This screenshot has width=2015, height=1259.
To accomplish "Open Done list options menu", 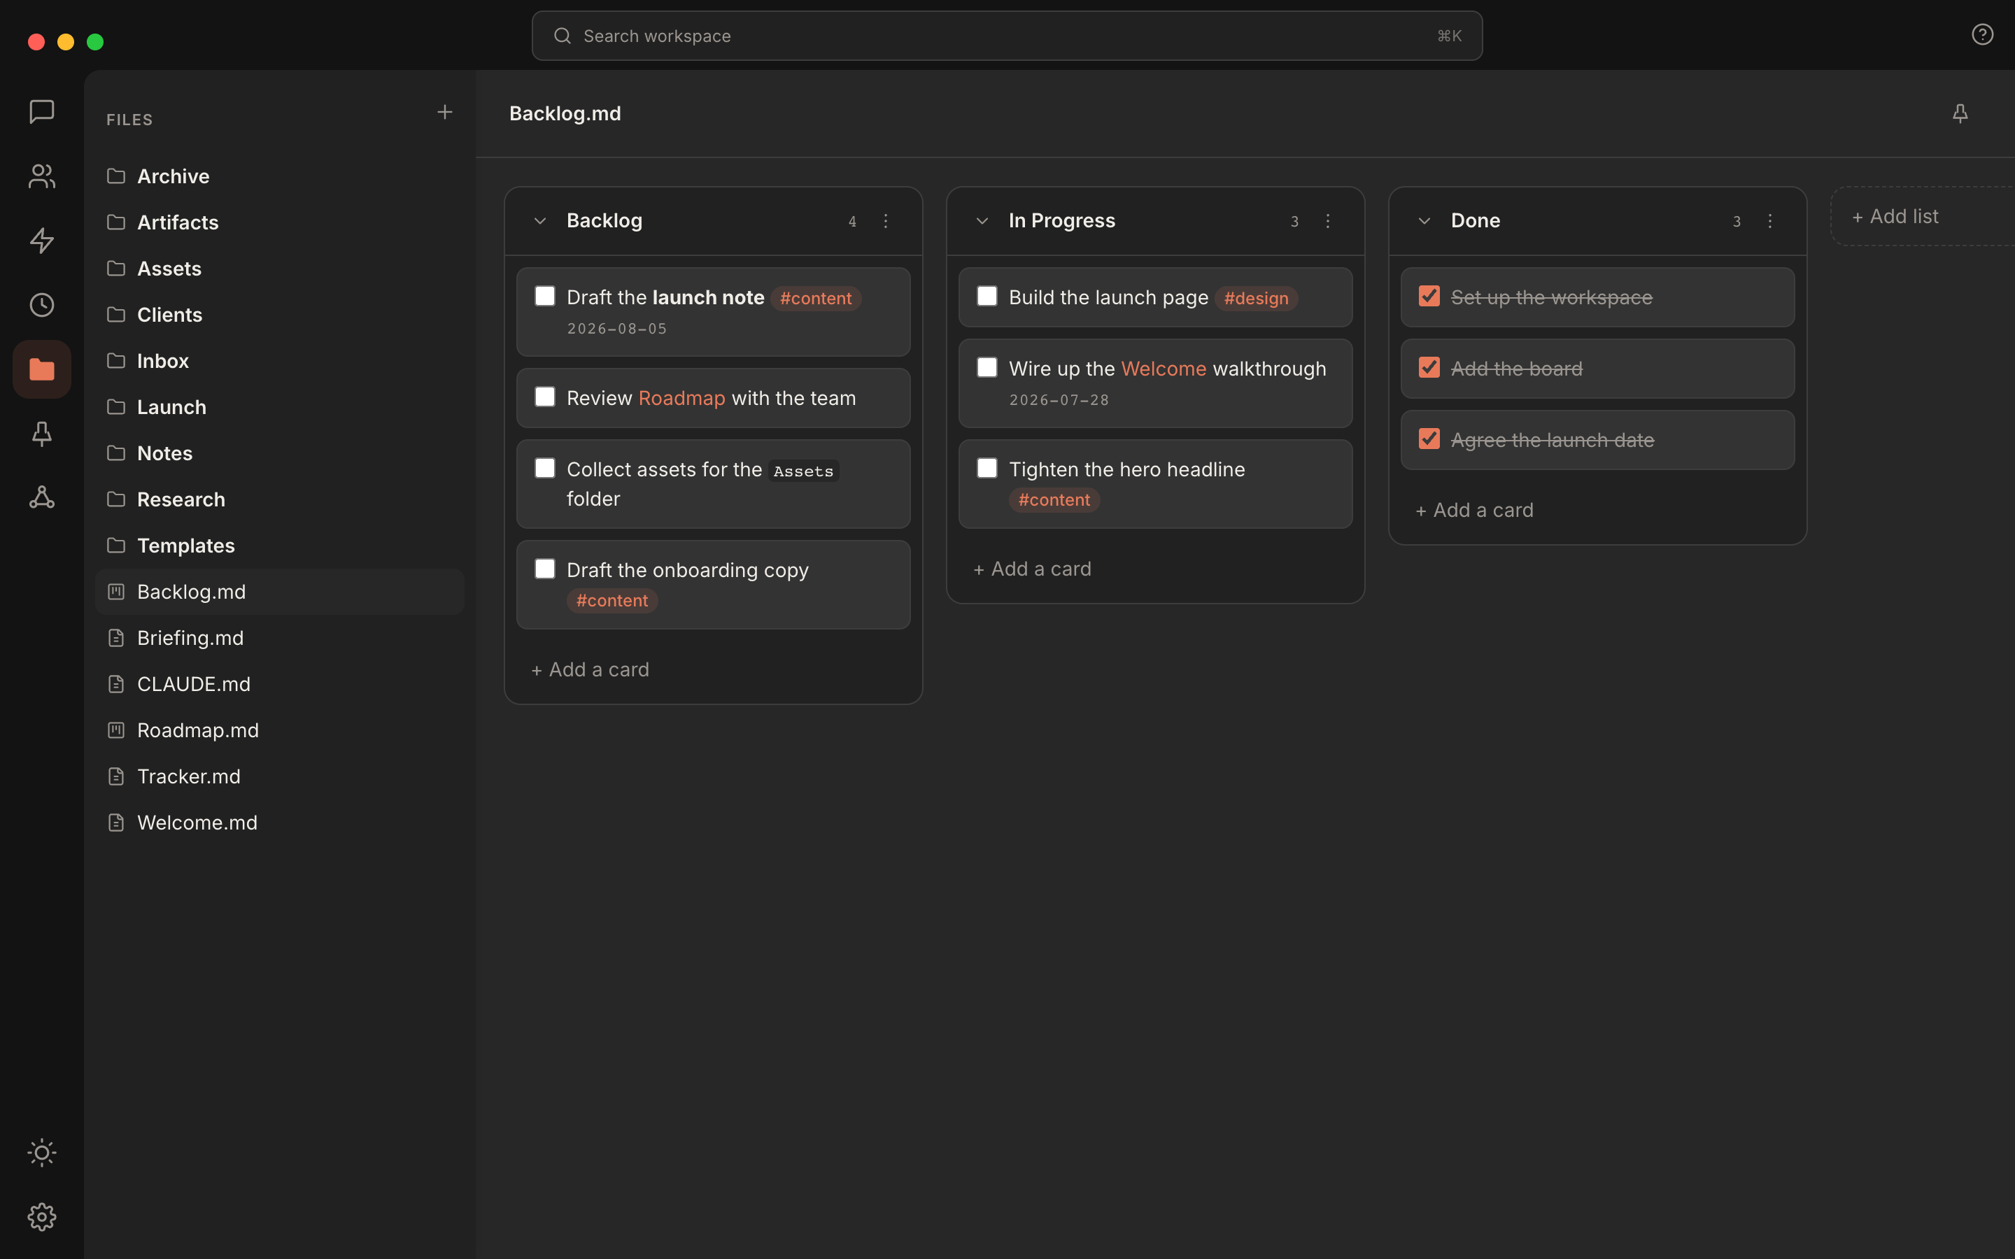I will coord(1769,220).
